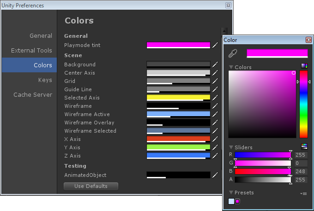Collapse the Colors section in Color window

231,67
